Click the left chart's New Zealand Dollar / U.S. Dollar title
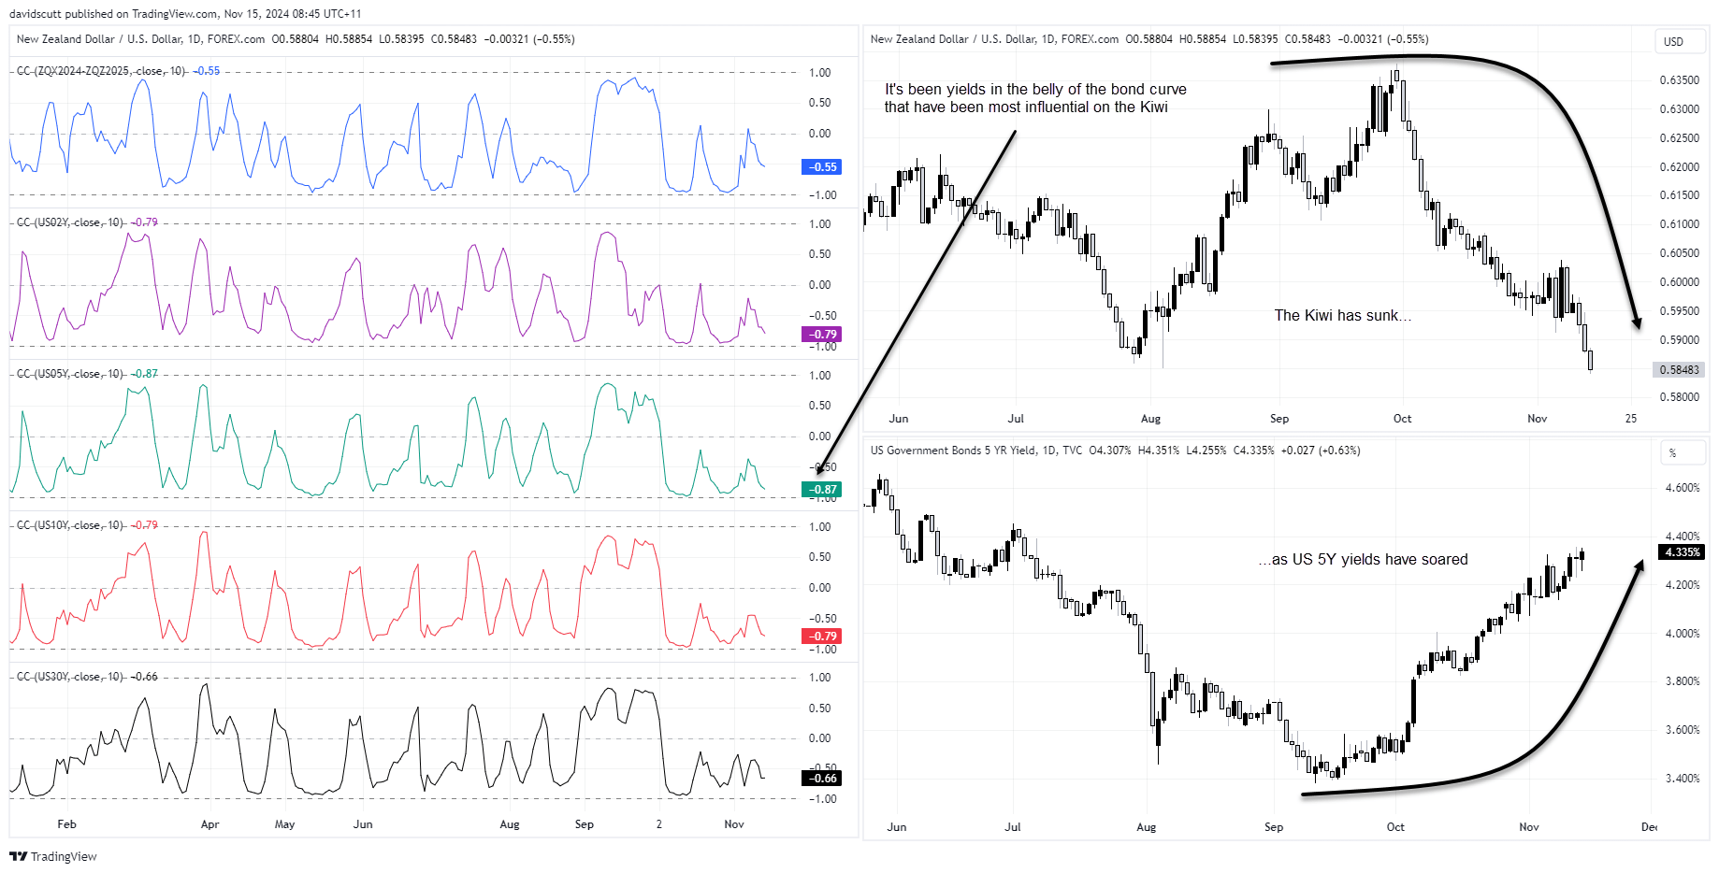The width and height of the screenshot is (1719, 873). click(140, 39)
